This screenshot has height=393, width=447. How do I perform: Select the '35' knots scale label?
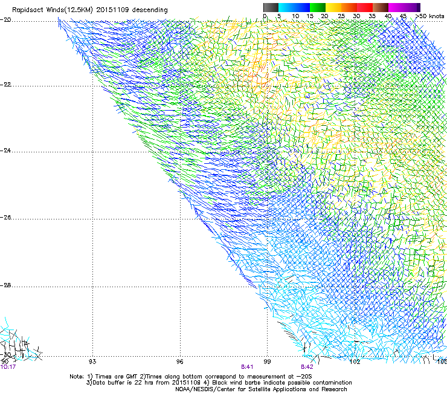(x=372, y=16)
